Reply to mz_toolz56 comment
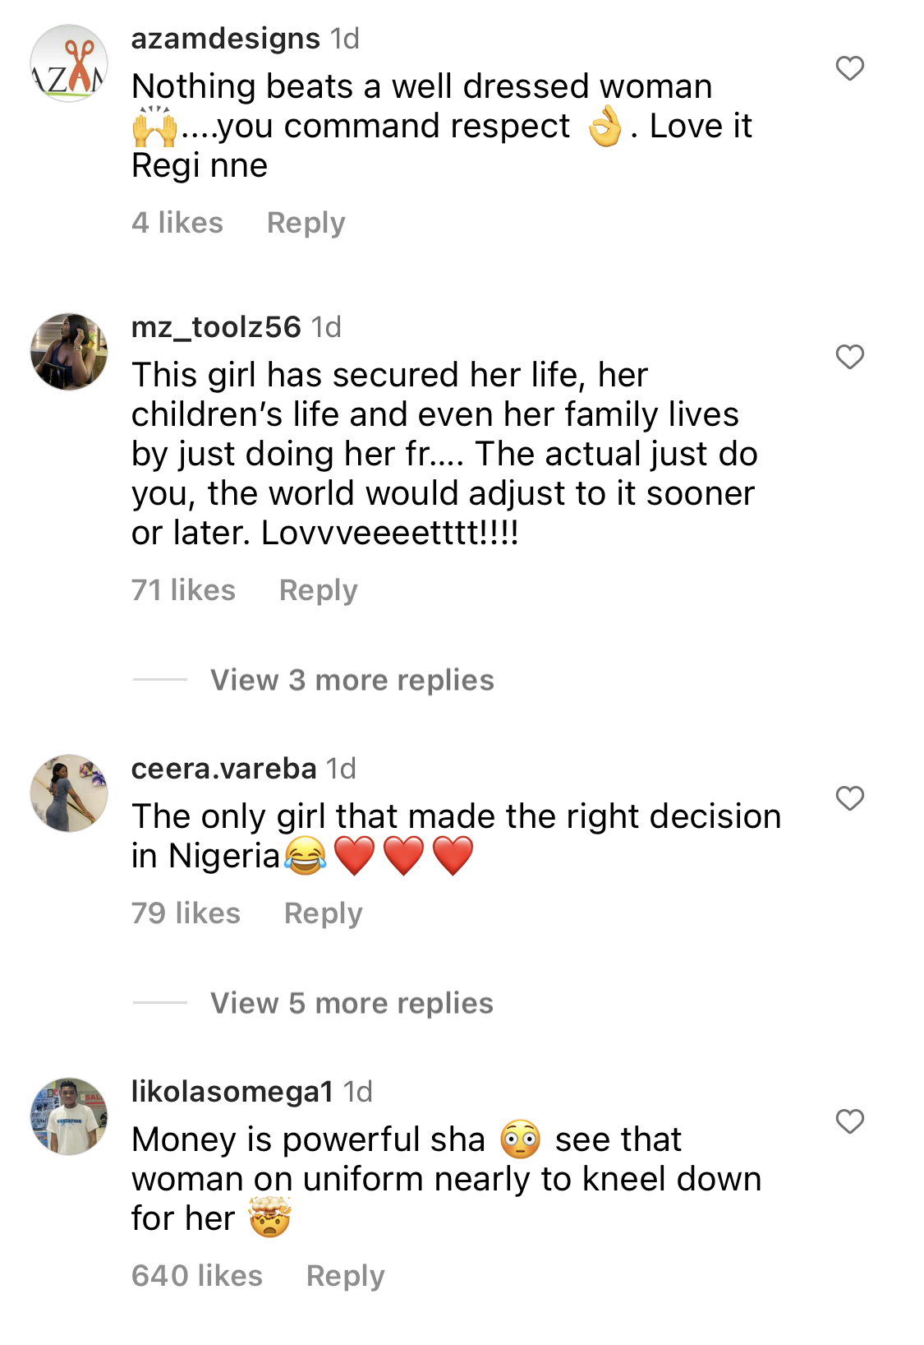 click(x=319, y=590)
